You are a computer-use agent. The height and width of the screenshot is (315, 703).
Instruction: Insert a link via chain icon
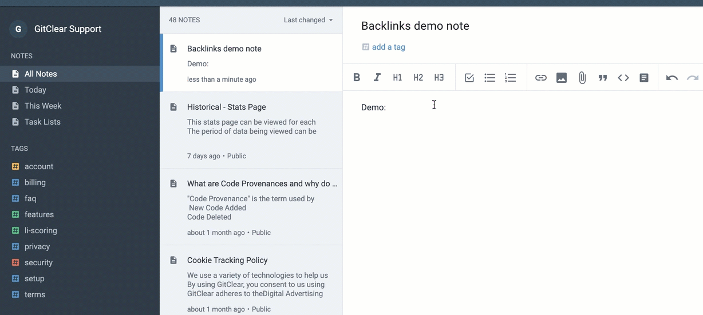pos(541,78)
